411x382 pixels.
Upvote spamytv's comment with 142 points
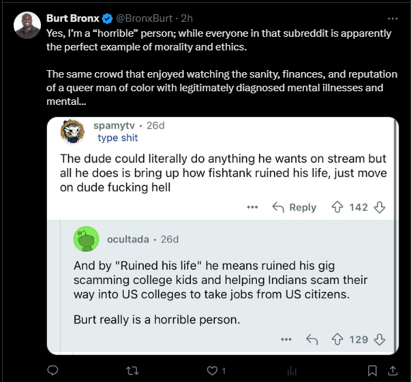[x=337, y=207]
